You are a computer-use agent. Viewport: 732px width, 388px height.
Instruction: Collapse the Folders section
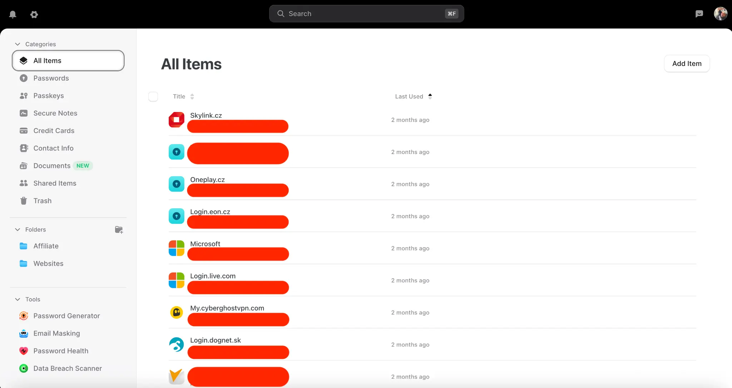(18, 230)
